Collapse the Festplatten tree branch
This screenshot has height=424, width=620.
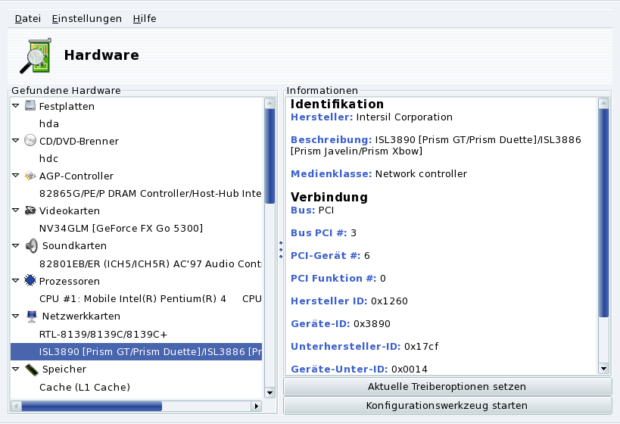17,107
